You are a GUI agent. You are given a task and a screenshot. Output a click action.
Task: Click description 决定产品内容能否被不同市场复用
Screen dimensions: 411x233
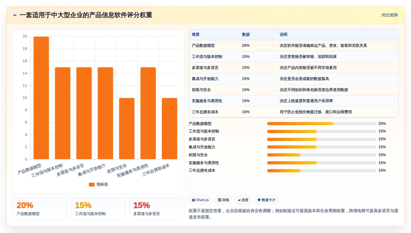(308, 68)
